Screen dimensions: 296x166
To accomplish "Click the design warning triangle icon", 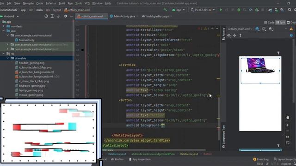I will [x=291, y=29].
